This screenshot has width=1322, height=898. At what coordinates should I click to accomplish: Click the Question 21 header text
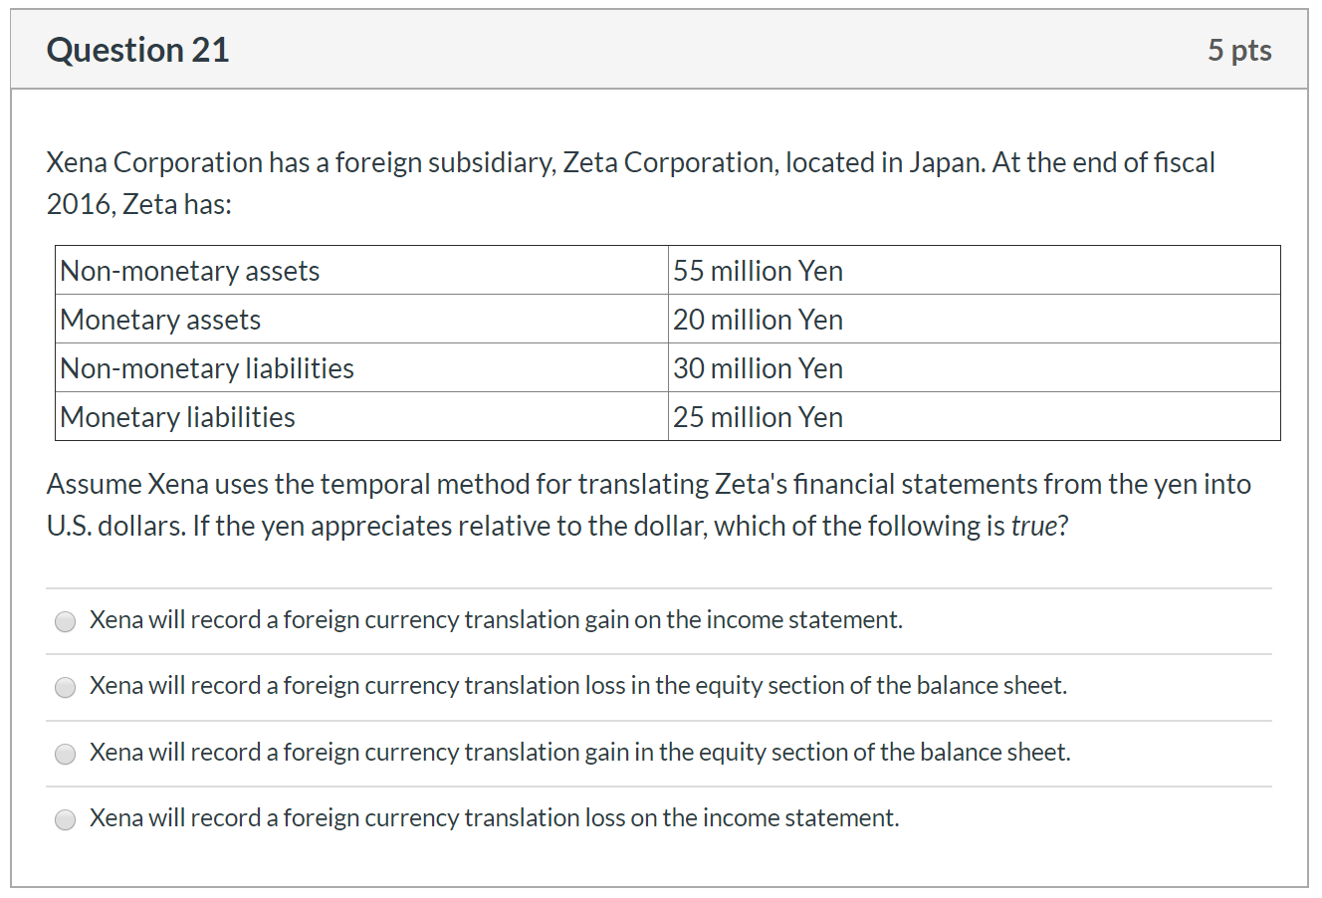[x=137, y=49]
